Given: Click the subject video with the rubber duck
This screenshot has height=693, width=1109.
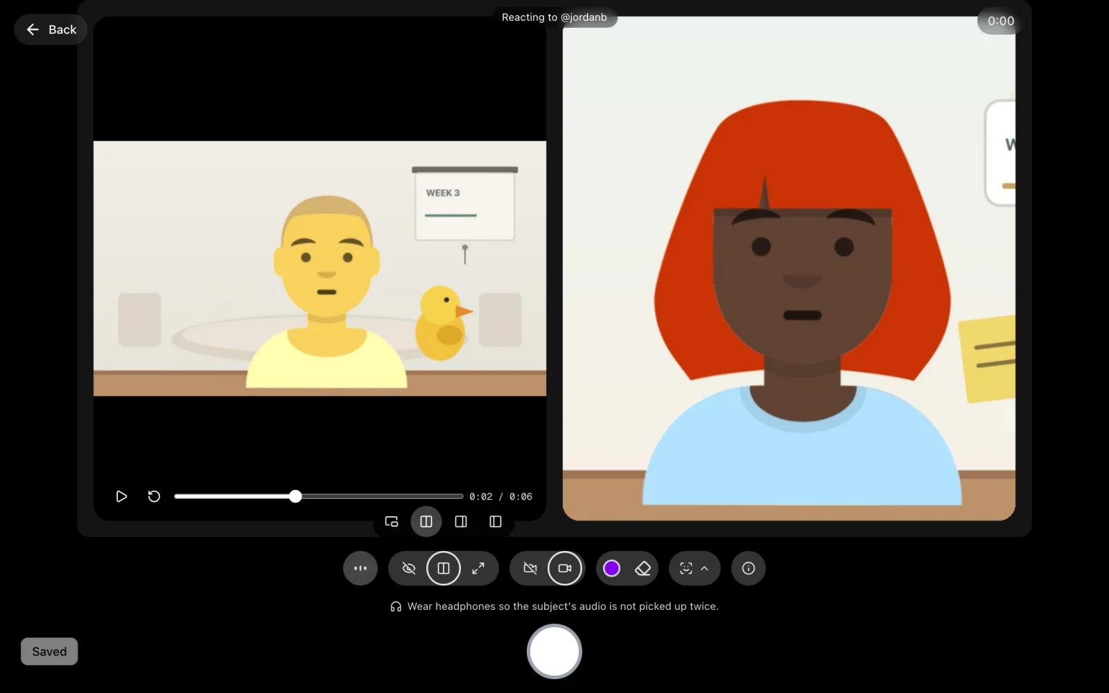Looking at the screenshot, I should point(320,268).
